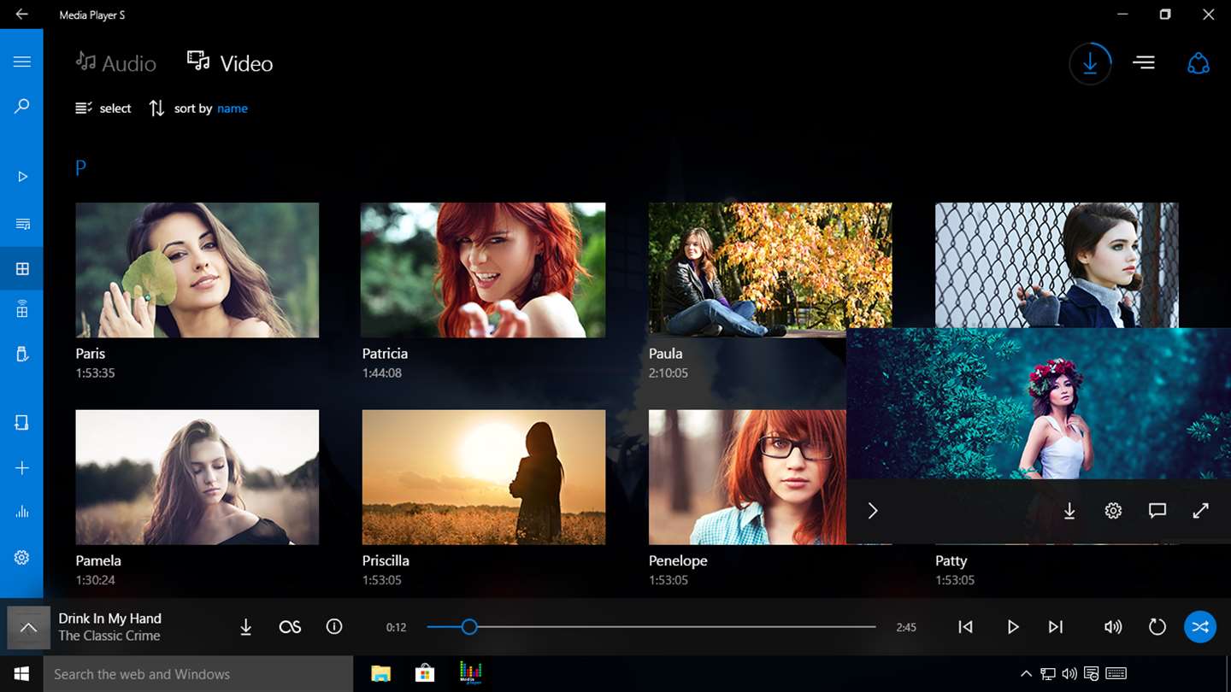Open the equalizer bars icon in the sidebar

[22, 512]
